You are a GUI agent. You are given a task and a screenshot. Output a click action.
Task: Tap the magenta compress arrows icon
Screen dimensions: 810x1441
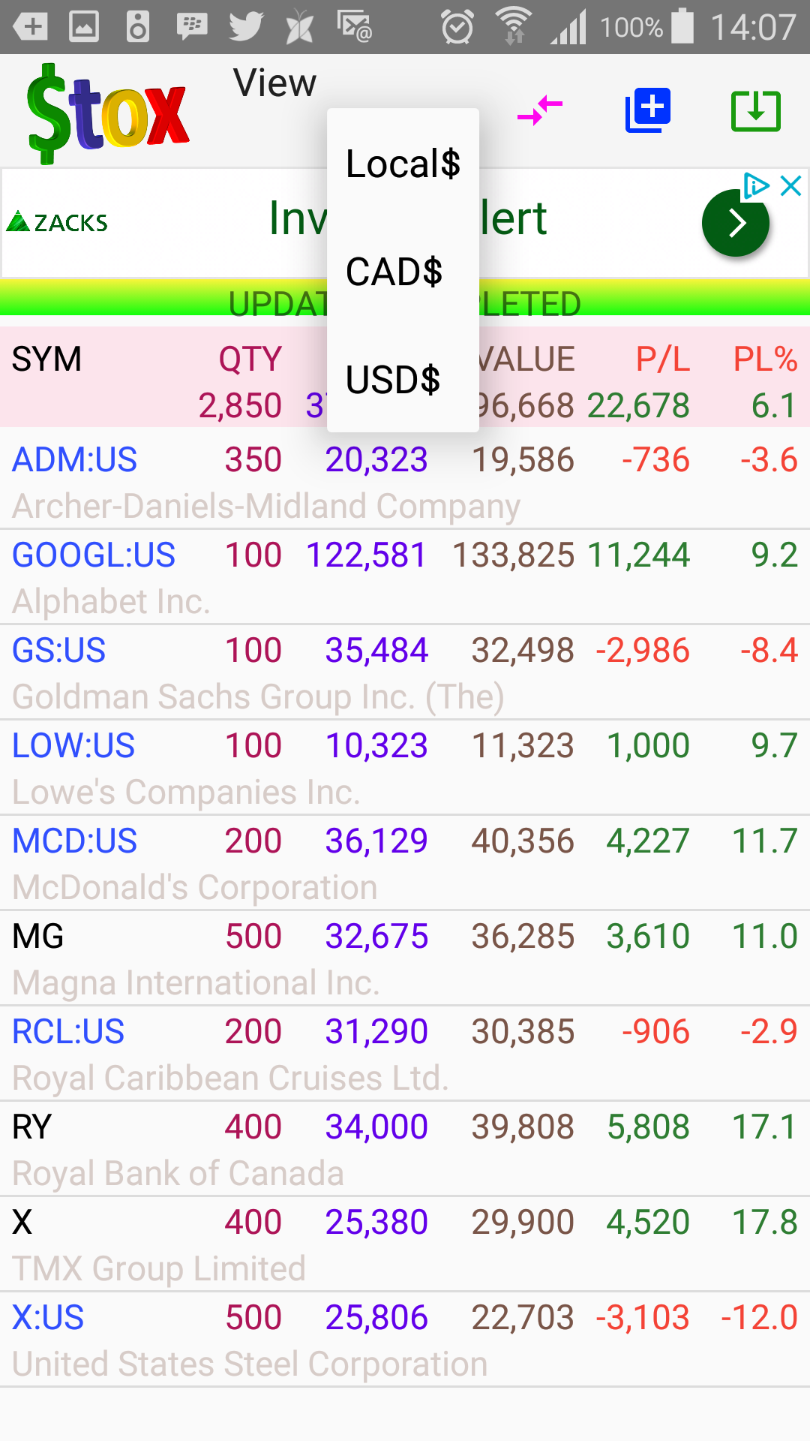(x=540, y=111)
